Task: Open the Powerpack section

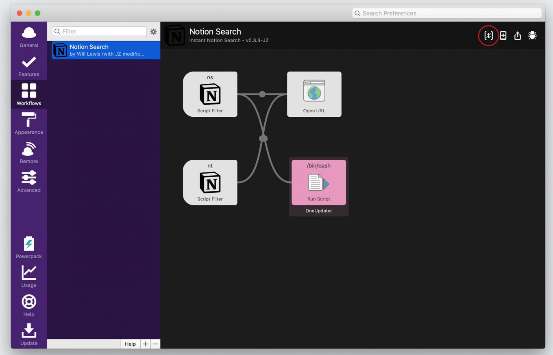Action: 28,247
